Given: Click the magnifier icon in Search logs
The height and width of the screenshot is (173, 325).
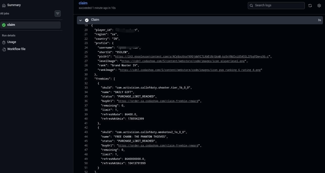Looking at the screenshot, I should [x=251, y=5].
